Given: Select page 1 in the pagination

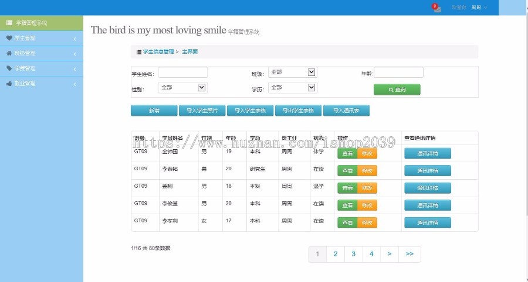Looking at the screenshot, I should point(317,254).
